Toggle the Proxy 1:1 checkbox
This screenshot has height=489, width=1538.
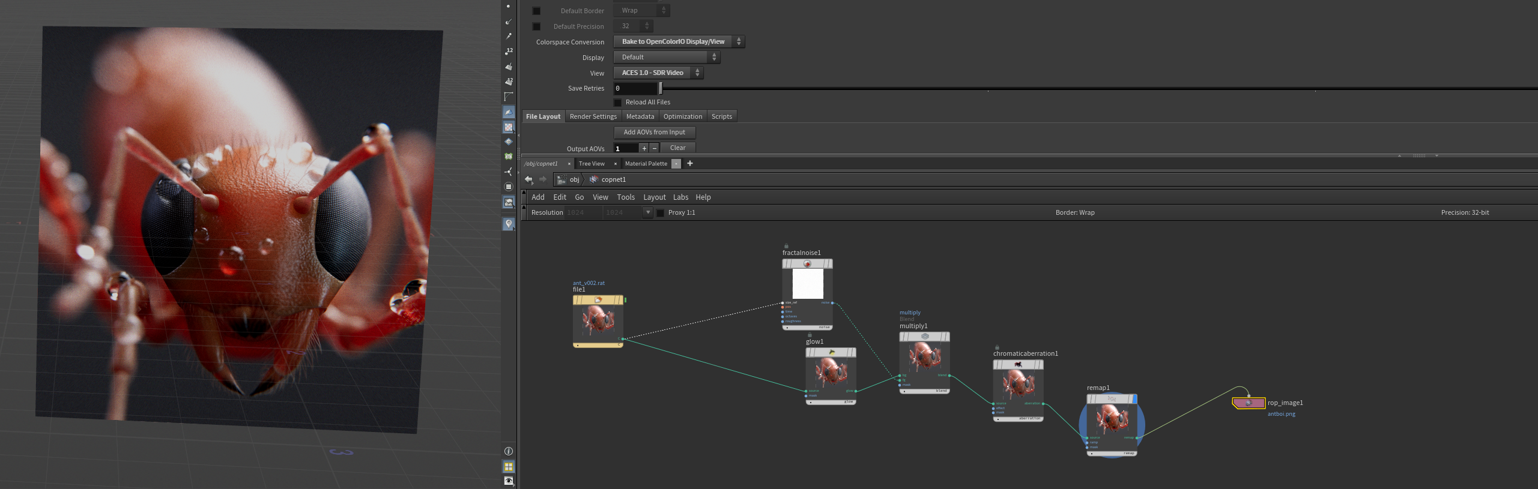coord(661,213)
